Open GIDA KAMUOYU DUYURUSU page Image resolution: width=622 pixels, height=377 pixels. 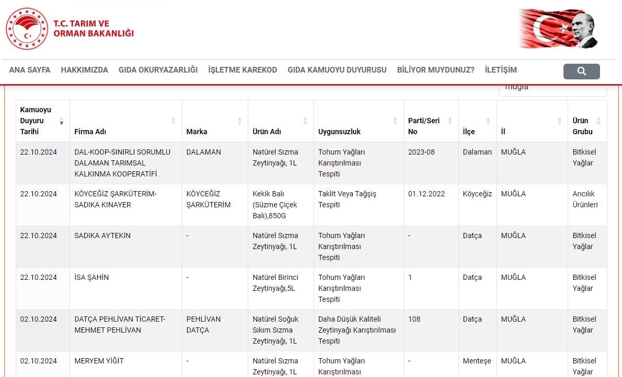[x=337, y=70]
